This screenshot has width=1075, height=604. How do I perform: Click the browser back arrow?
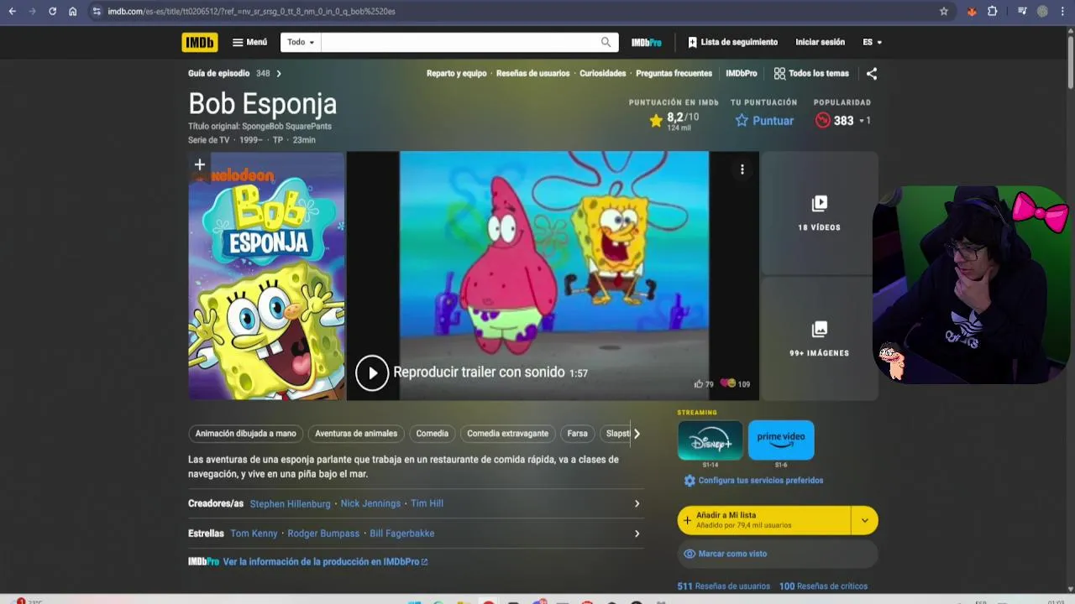pyautogui.click(x=12, y=12)
